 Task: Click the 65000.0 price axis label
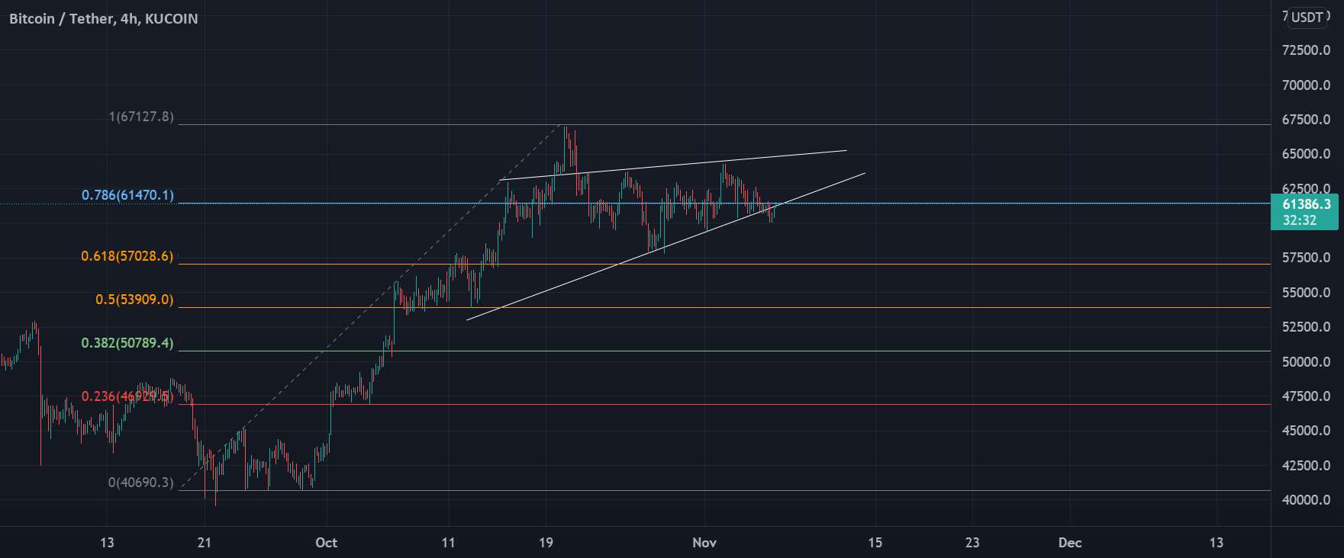click(x=1307, y=154)
